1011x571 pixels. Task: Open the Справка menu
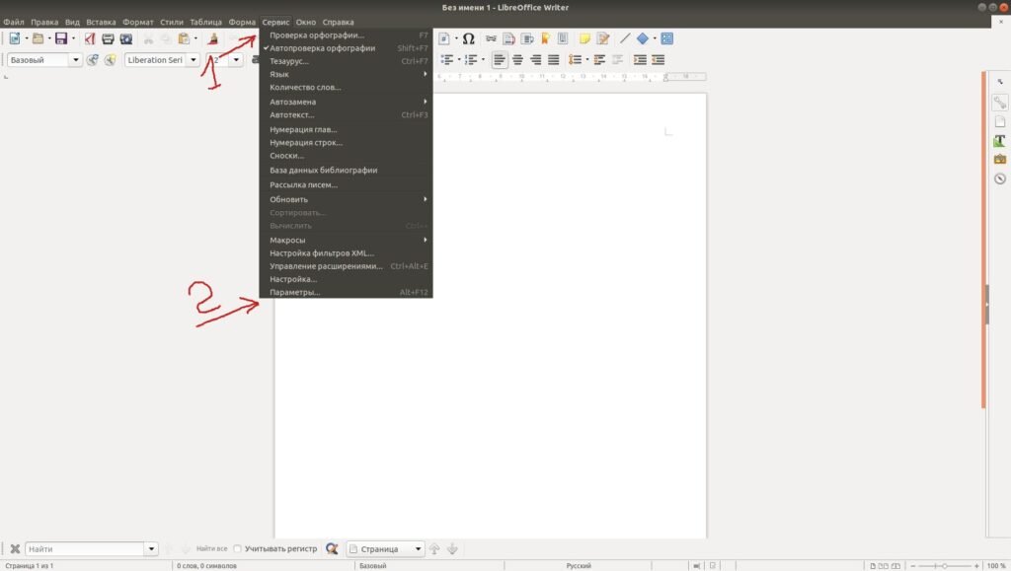[338, 22]
